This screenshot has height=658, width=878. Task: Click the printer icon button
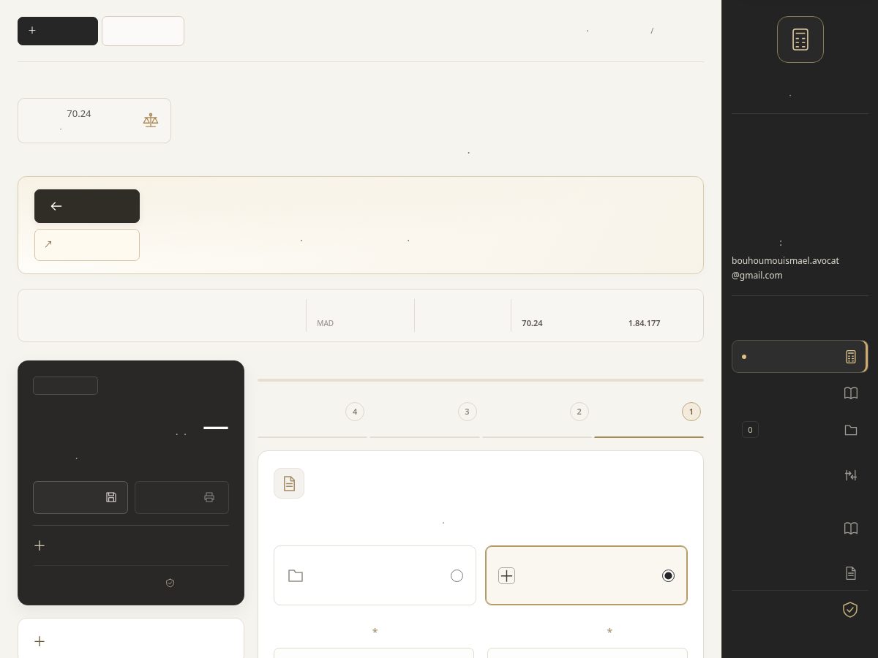(x=181, y=497)
